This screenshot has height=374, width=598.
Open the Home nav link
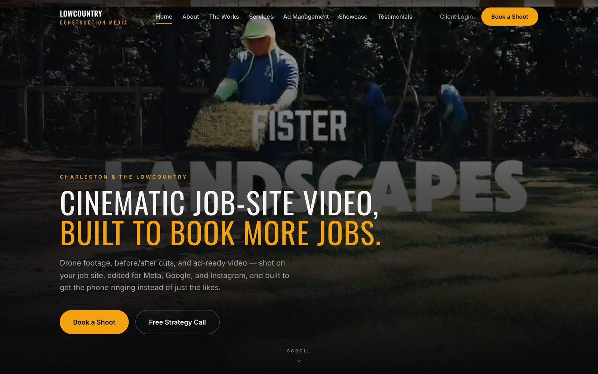coord(164,17)
